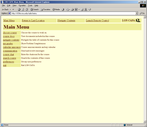Click the course chat link
The height and width of the screenshot is (127, 147).
pos(9,55)
